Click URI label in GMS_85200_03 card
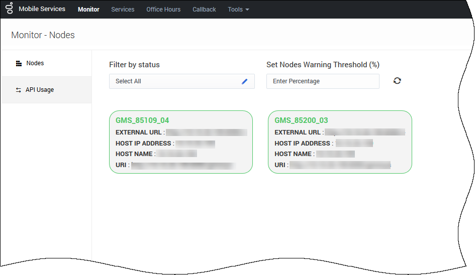The height and width of the screenshot is (275, 475). 280,165
